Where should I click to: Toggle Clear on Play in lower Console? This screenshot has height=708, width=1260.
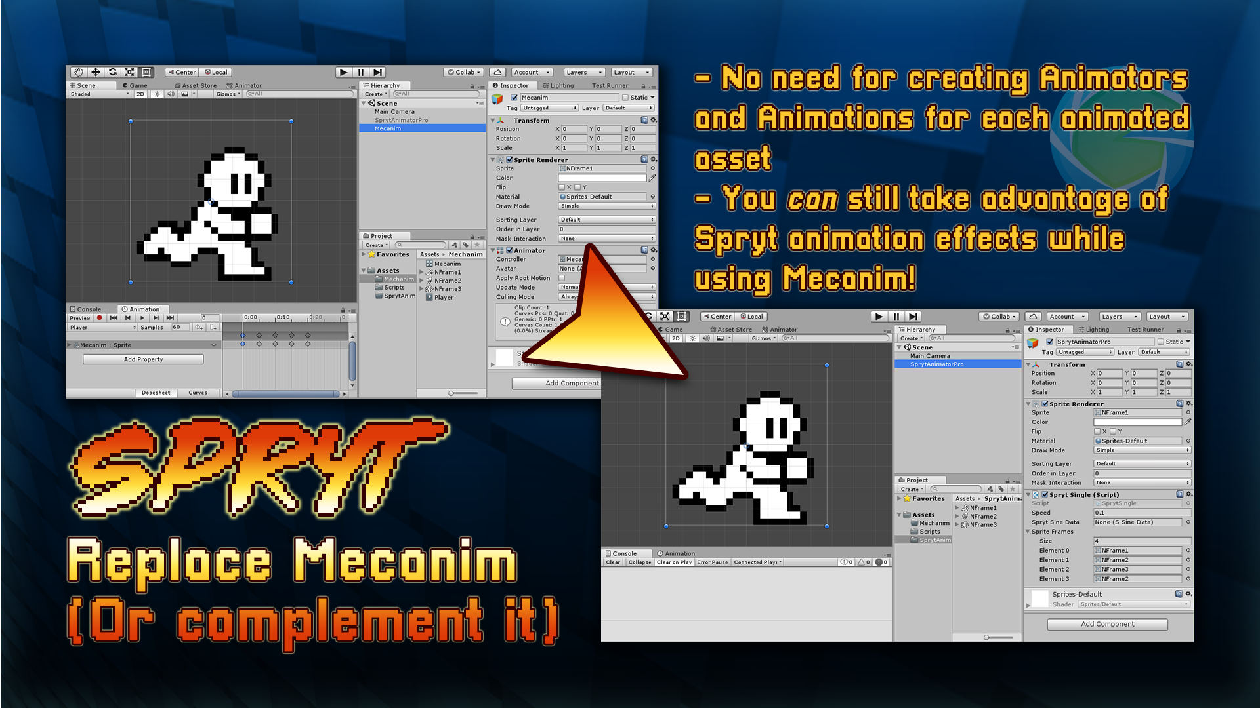pyautogui.click(x=674, y=562)
